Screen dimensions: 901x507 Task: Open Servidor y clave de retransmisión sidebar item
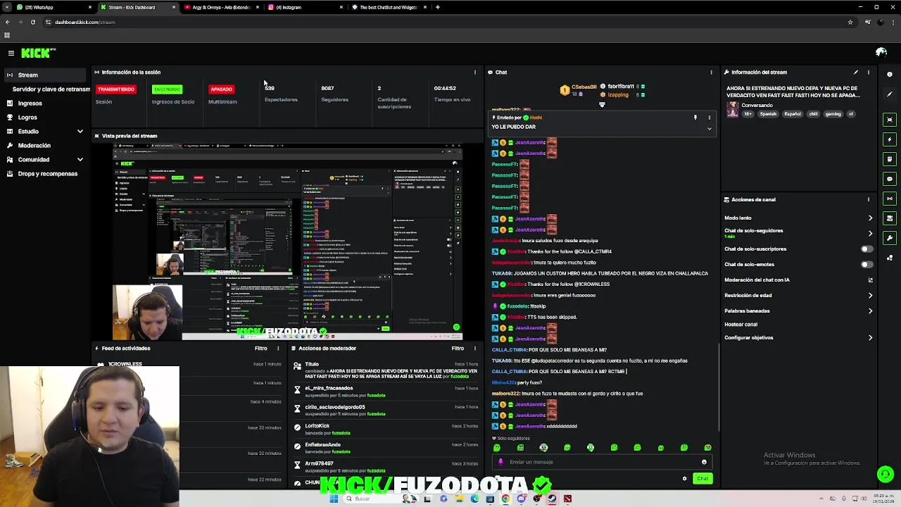pos(51,89)
